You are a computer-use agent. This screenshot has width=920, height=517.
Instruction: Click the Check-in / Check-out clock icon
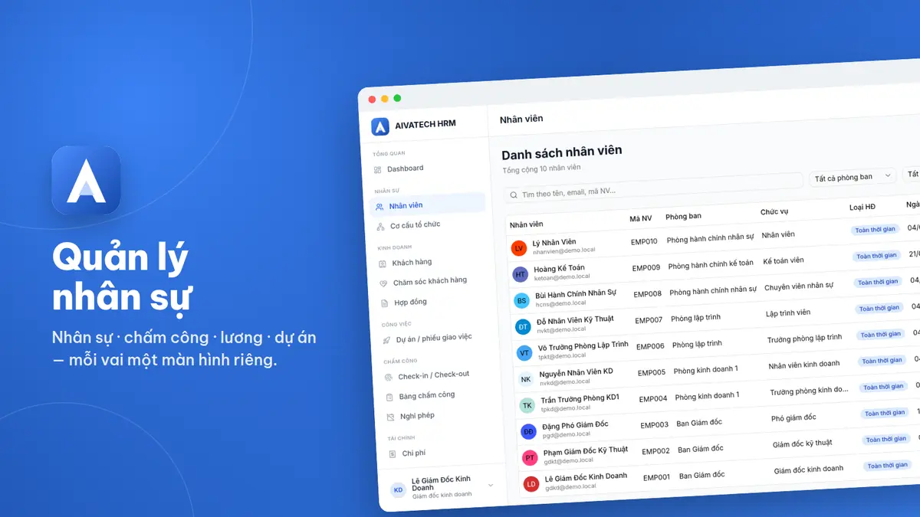coord(389,377)
